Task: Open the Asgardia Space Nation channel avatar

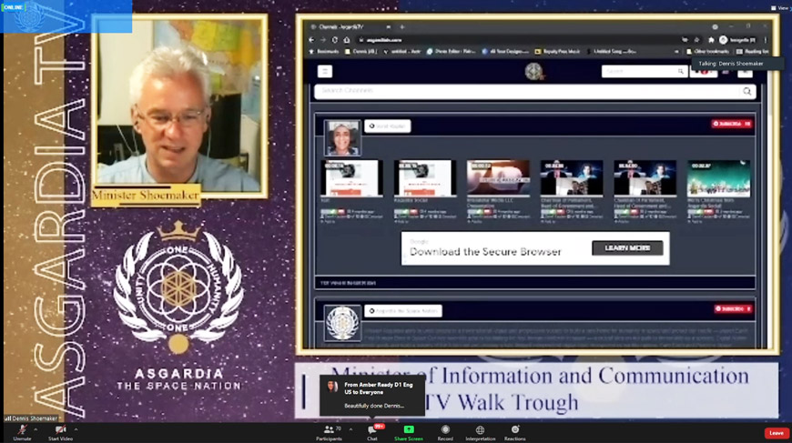Action: [342, 323]
